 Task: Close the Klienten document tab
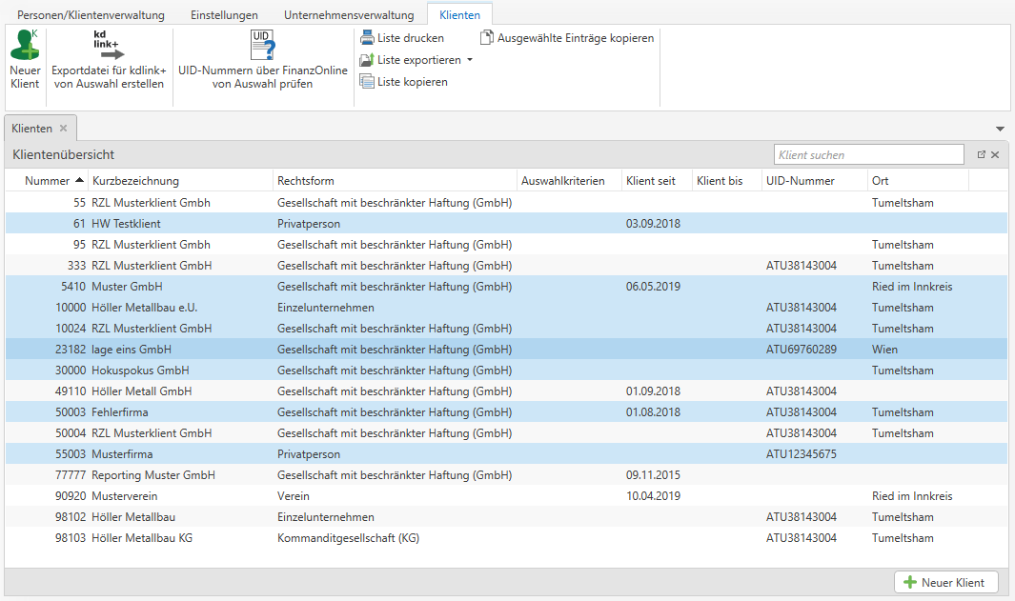64,129
